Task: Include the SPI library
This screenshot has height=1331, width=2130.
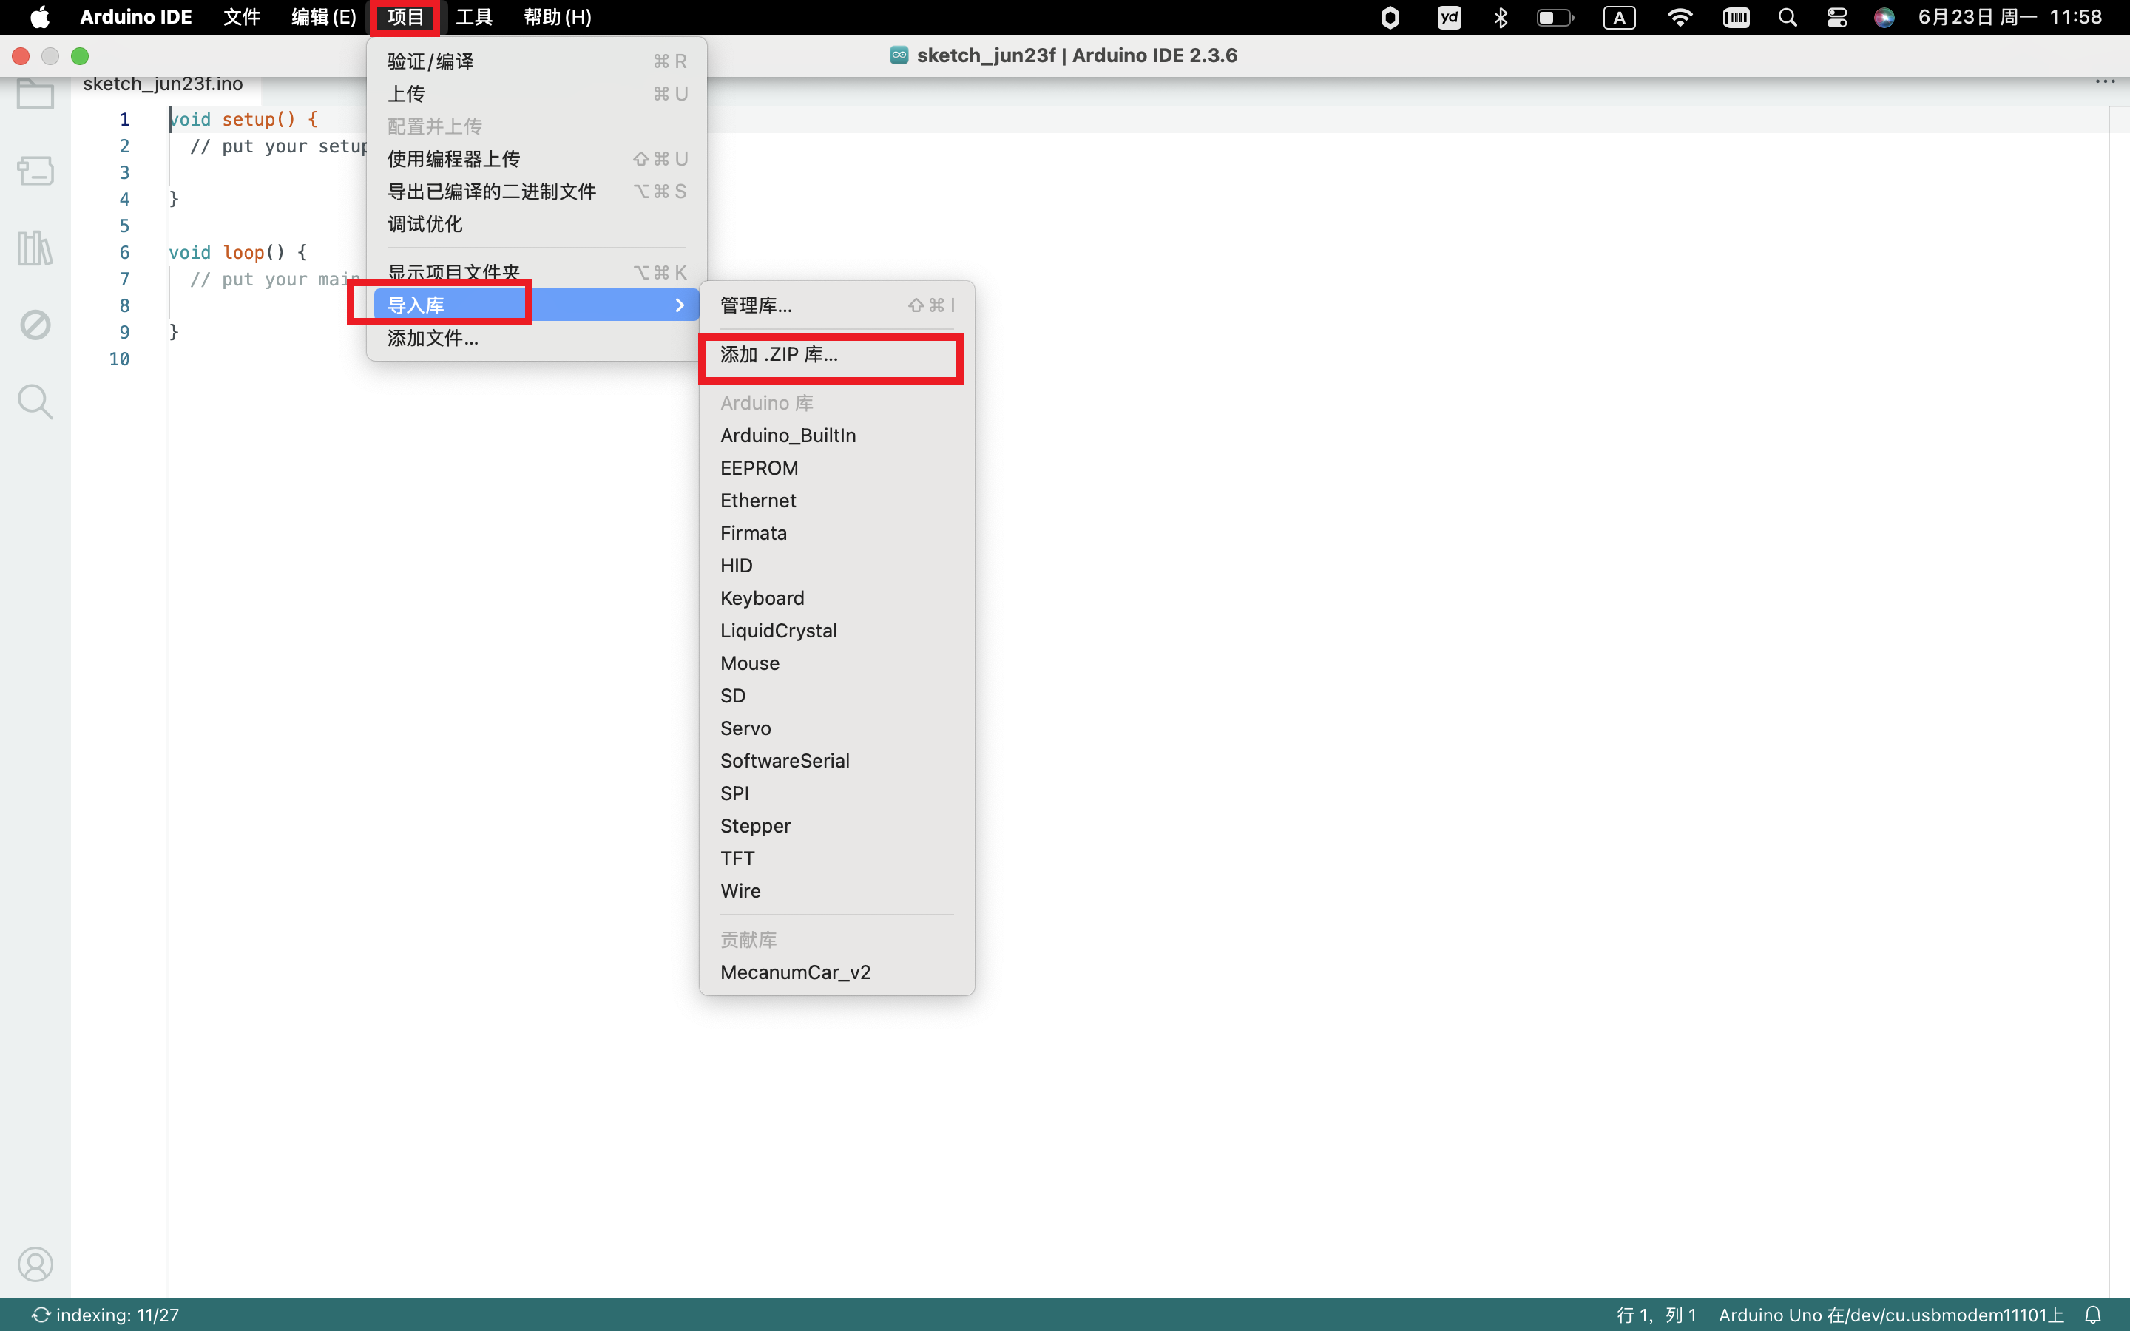Action: pyautogui.click(x=836, y=793)
